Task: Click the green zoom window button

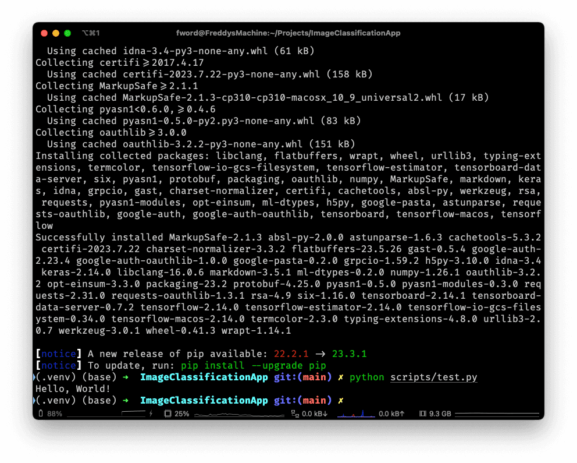Action: (67, 33)
